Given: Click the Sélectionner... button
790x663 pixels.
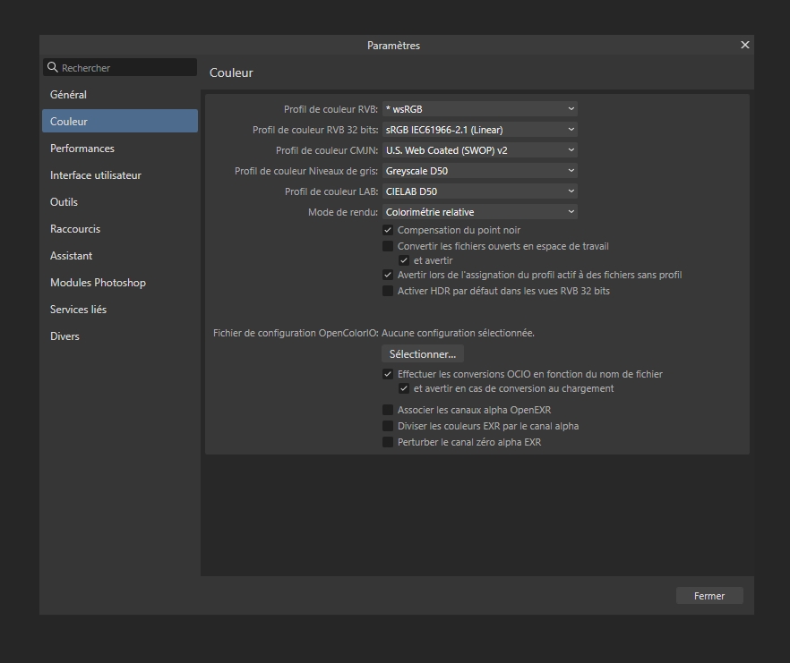Looking at the screenshot, I should pos(423,354).
